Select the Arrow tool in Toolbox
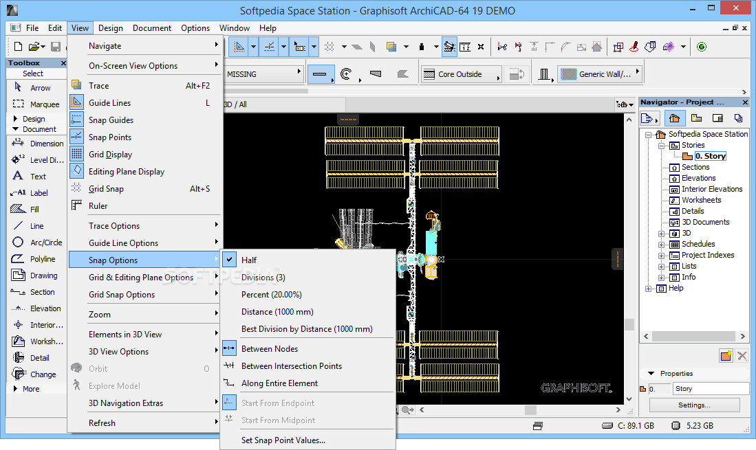756x450 pixels. (x=36, y=87)
